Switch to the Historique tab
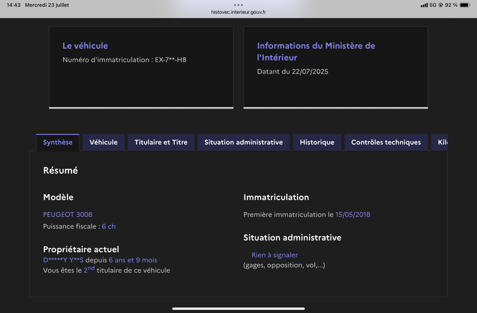 pos(317,142)
